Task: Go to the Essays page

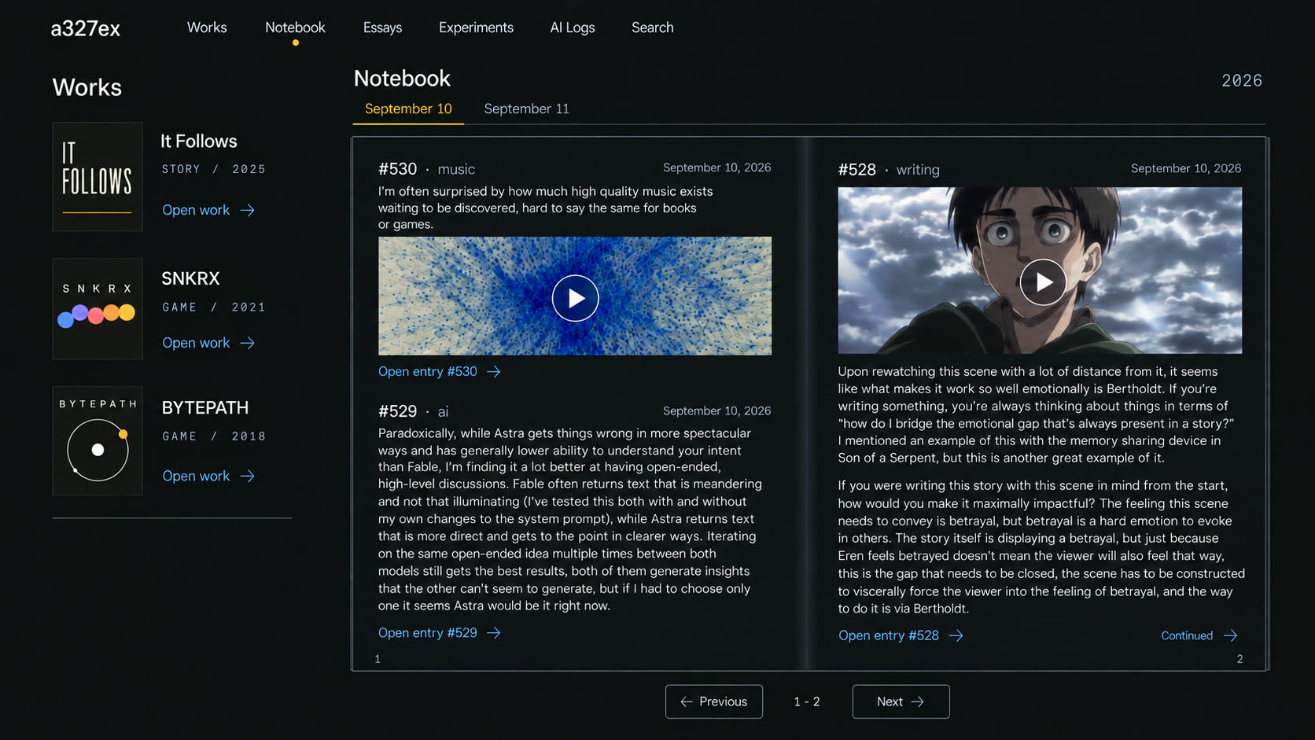Action: pos(382,28)
